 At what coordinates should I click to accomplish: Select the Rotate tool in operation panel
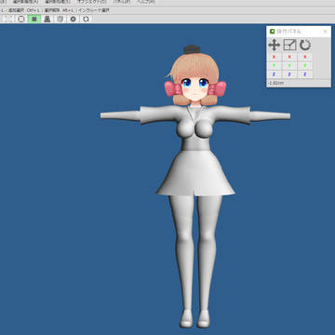(305, 46)
